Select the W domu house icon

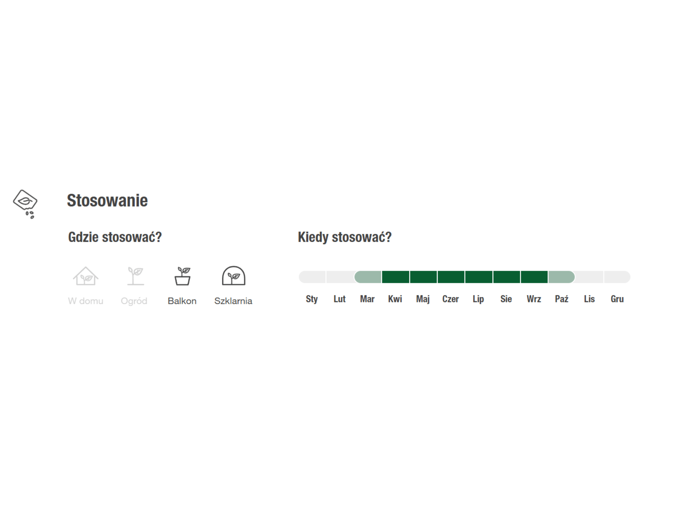pyautogui.click(x=86, y=276)
